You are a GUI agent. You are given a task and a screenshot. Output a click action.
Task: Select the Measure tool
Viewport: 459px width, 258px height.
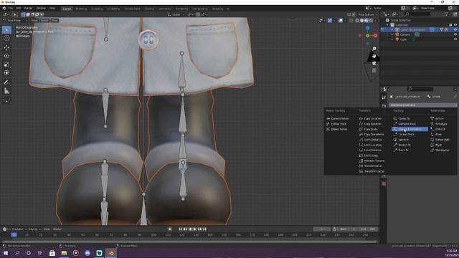[6, 91]
